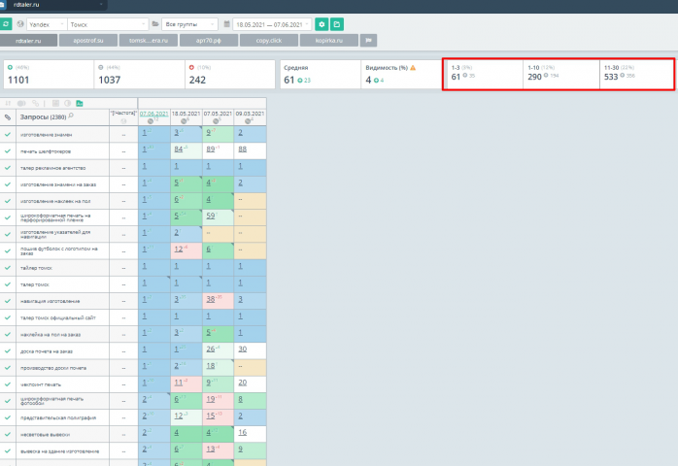The height and width of the screenshot is (466, 678).
Task: Click the pink cell with position 38
Action: (x=218, y=301)
